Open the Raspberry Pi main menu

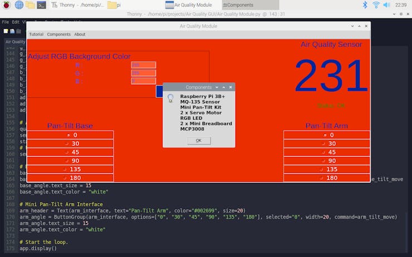point(6,4)
